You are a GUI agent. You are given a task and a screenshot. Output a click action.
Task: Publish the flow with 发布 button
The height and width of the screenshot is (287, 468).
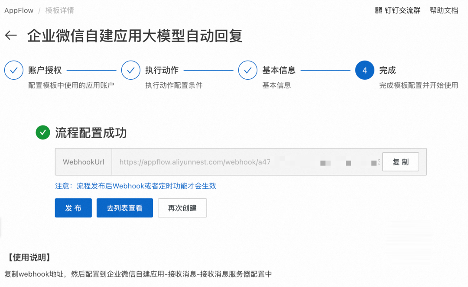(73, 208)
